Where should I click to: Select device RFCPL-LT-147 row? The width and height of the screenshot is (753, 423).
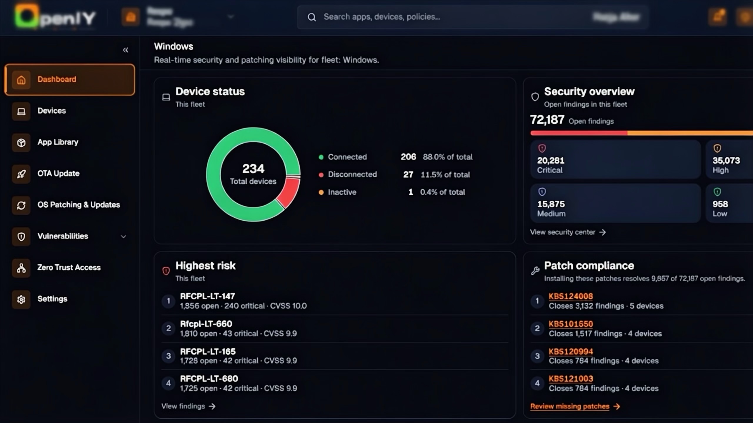tap(335, 301)
